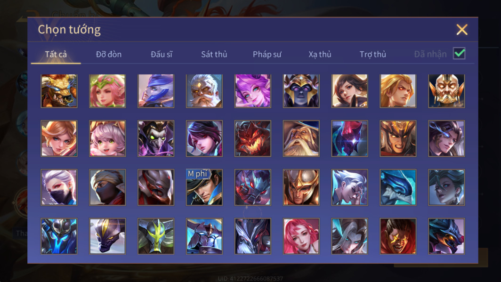Image resolution: width=501 pixels, height=282 pixels.
Task: Choose the purple-haired girl hero portrait
Action: (x=253, y=91)
